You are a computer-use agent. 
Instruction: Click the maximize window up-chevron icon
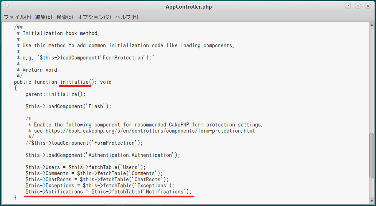click(358, 6)
